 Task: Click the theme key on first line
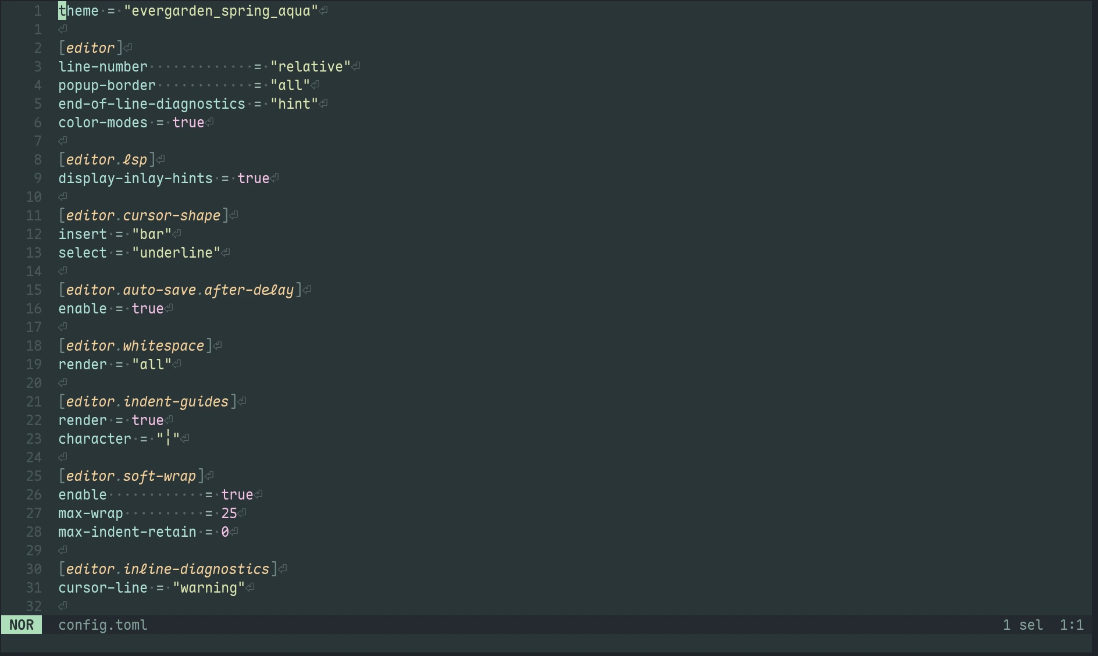tap(79, 11)
